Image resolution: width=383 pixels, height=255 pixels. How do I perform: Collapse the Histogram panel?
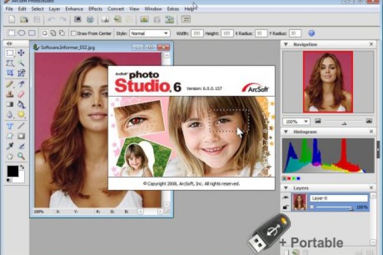(285, 132)
